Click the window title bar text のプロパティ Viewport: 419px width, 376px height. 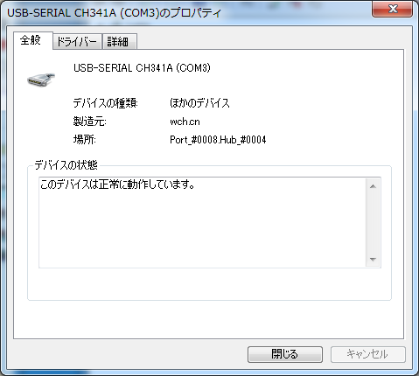191,13
